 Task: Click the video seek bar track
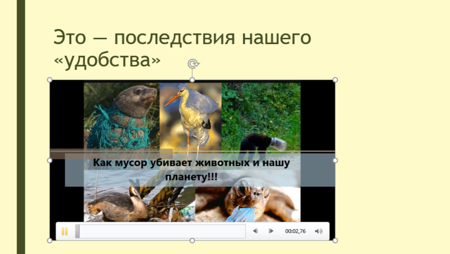pyautogui.click(x=162, y=231)
